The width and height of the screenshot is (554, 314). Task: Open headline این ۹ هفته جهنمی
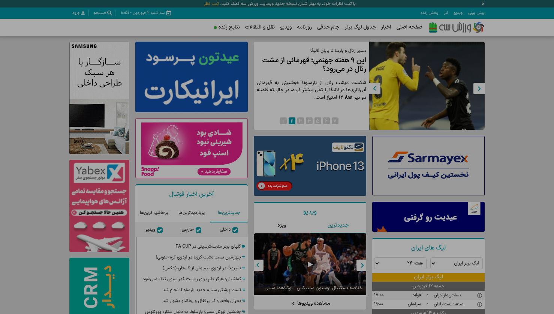tap(314, 65)
